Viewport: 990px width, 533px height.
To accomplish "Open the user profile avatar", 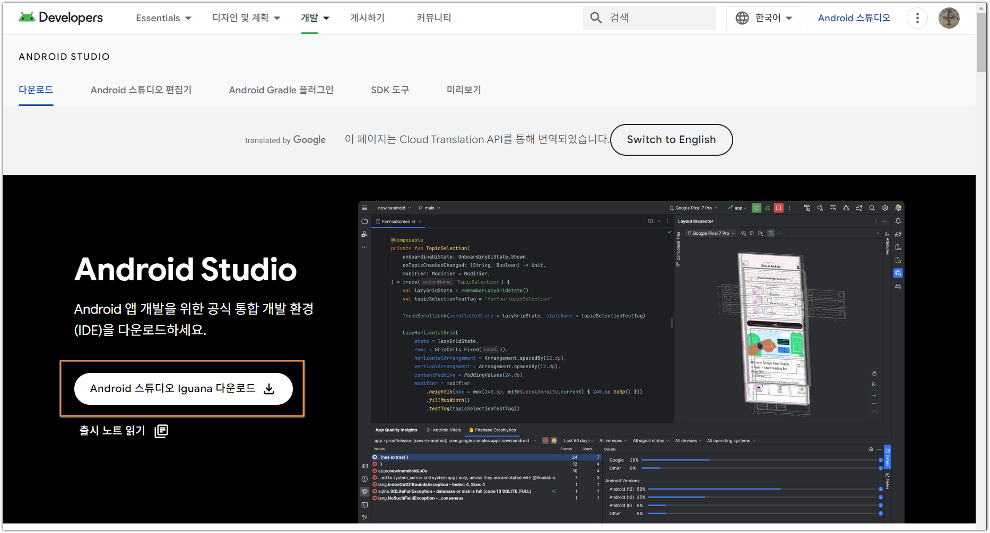I will [949, 18].
